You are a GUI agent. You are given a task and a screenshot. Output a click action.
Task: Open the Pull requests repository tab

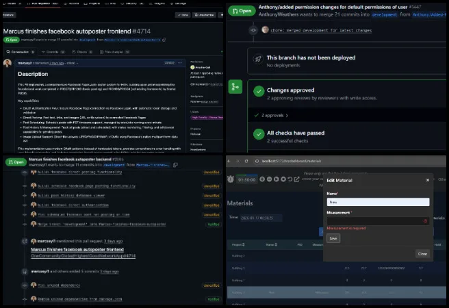tap(42, 3)
